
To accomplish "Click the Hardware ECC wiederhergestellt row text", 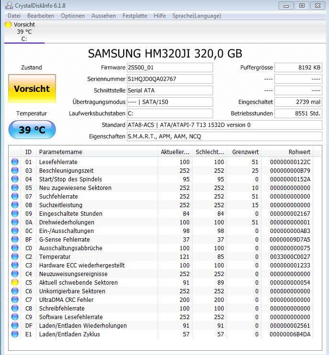I will [x=82, y=266].
